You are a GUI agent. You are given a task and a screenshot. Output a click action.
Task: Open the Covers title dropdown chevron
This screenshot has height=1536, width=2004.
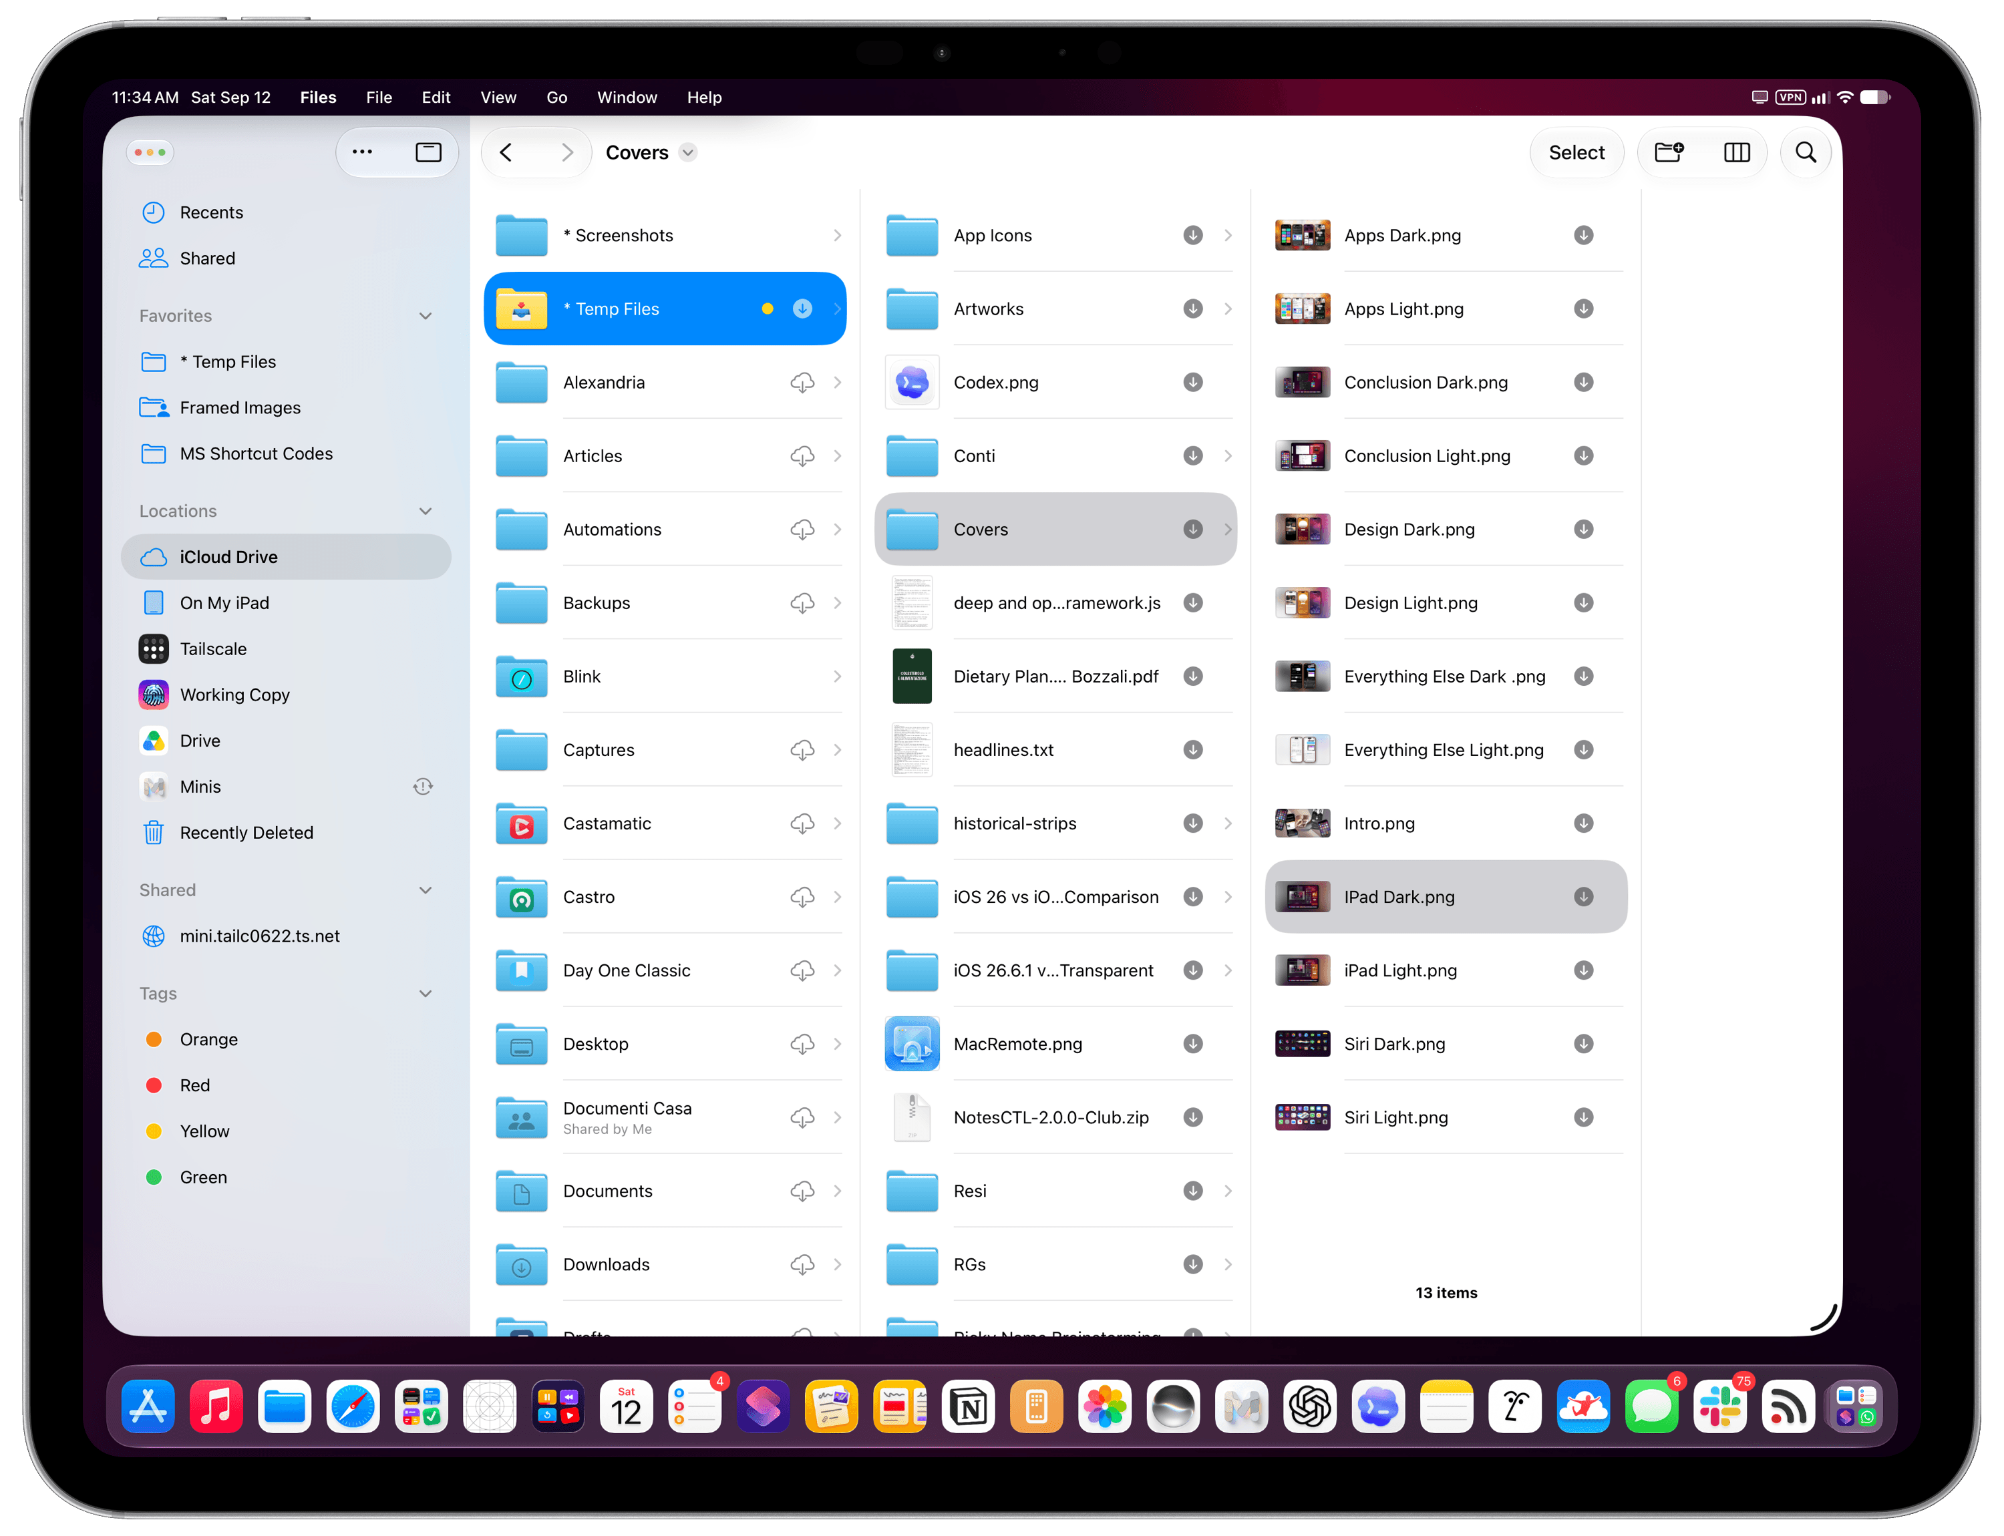coord(688,153)
